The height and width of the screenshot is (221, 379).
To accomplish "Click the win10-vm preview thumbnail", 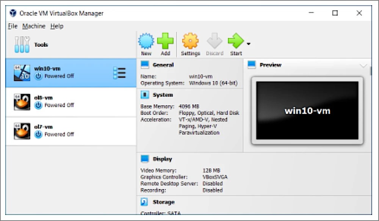I will coord(307,111).
